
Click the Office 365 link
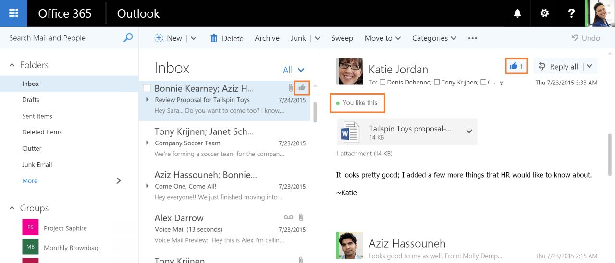65,13
